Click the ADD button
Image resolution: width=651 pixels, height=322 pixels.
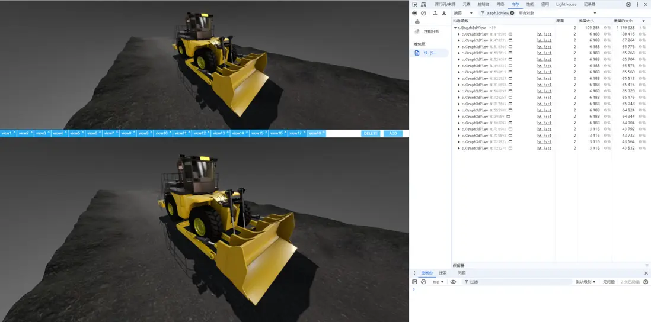[393, 133]
